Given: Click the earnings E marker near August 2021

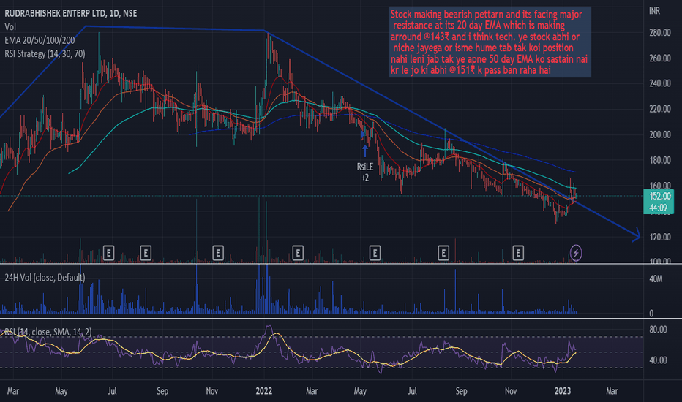Looking at the screenshot, I should click(146, 252).
